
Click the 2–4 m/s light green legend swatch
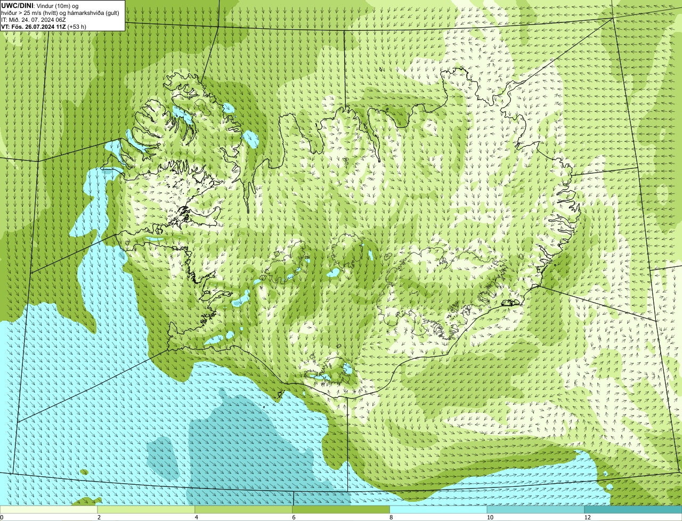pyautogui.click(x=146, y=509)
